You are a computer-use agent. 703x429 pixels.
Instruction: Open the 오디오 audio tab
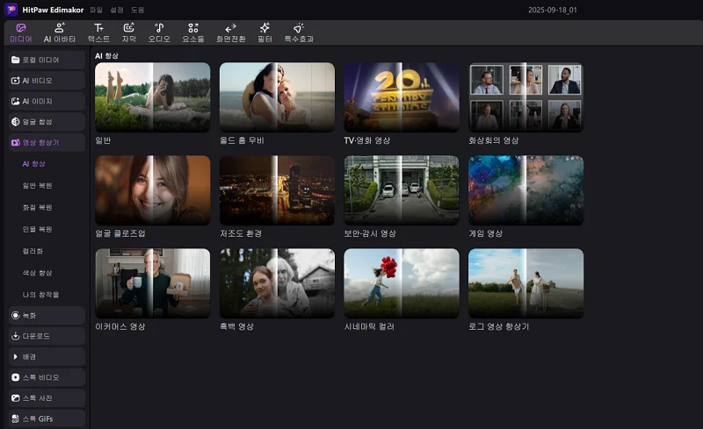[x=159, y=33]
